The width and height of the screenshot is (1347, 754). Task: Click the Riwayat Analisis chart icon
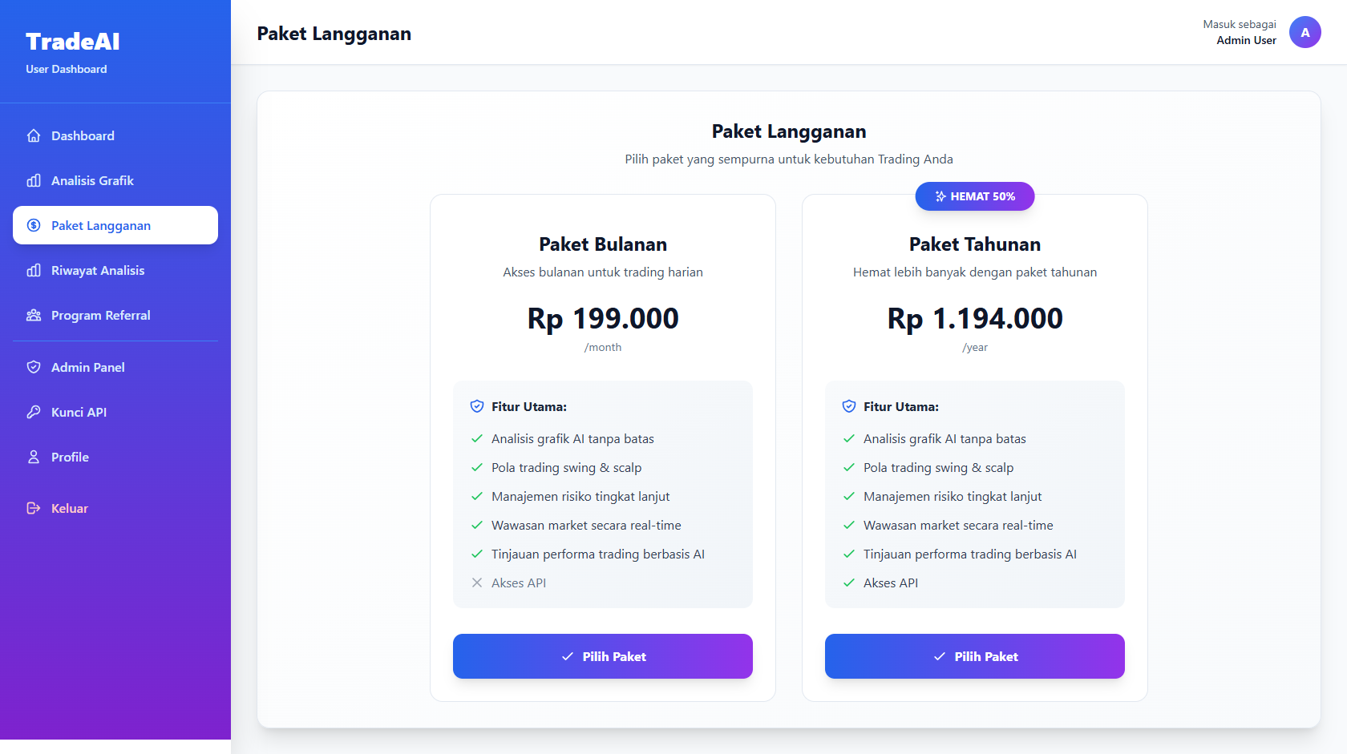click(34, 270)
